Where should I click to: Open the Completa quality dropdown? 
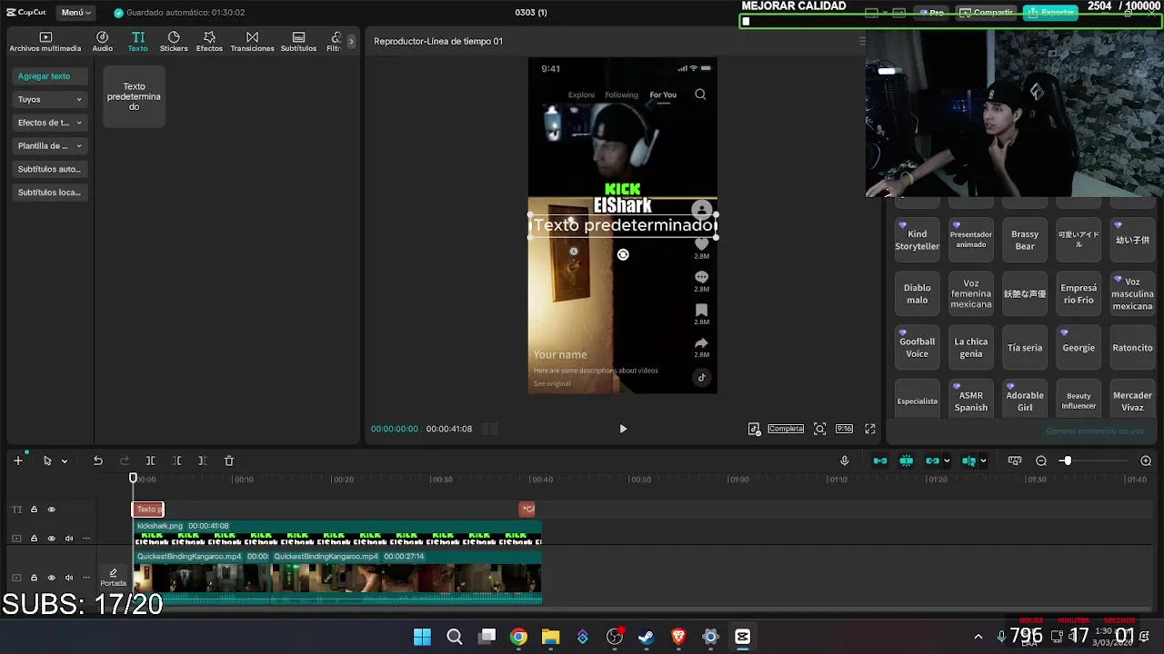pos(786,429)
